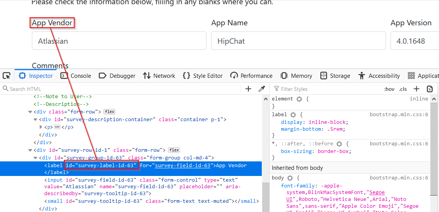The width and height of the screenshot is (439, 212).
Task: Toggle flex overlay badge on first form-row div
Action: (x=110, y=112)
